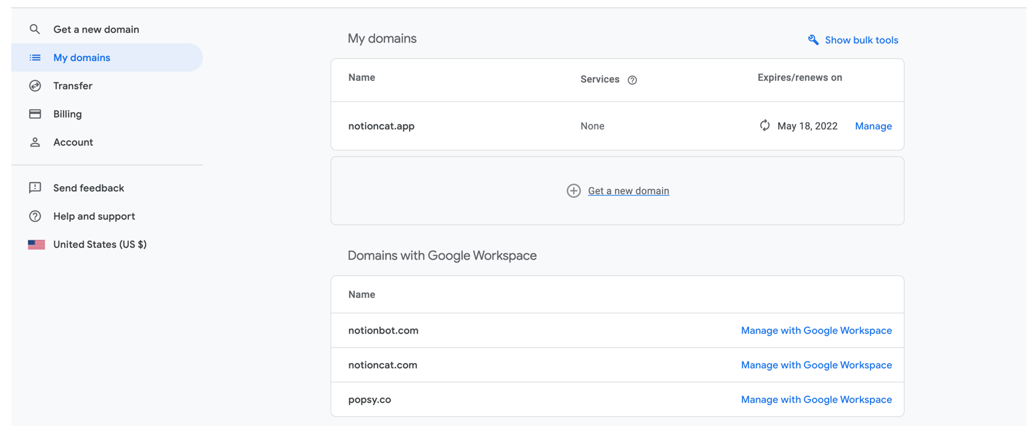The height and width of the screenshot is (426, 1029).
Task: Go to Billing in the sidebar
Action: point(67,114)
